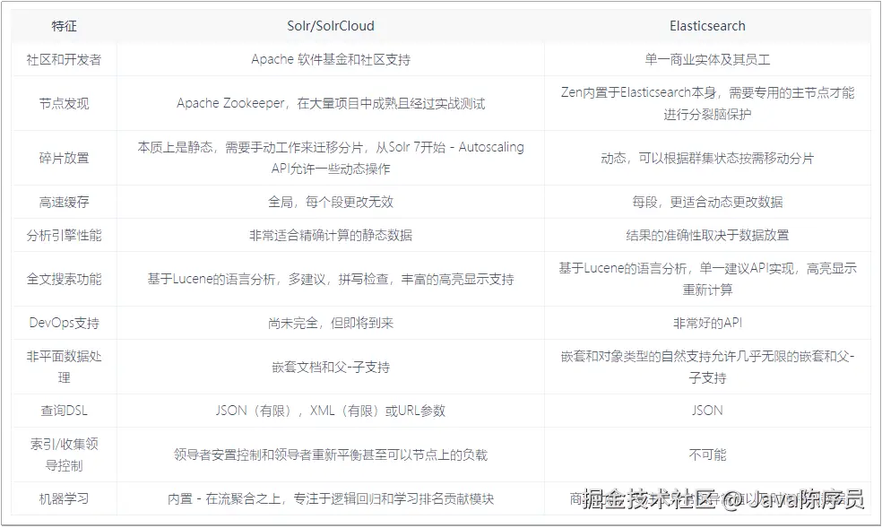Viewport: 882px width, 528px height.
Task: Select the '非平面数据处理' row label
Action: click(64, 367)
